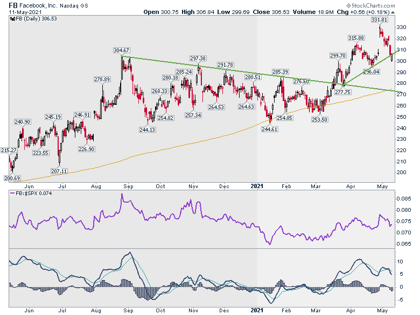Screen dimensions: 420x315
Task: Click the FB ticker symbol in header
Action: click(x=13, y=5)
